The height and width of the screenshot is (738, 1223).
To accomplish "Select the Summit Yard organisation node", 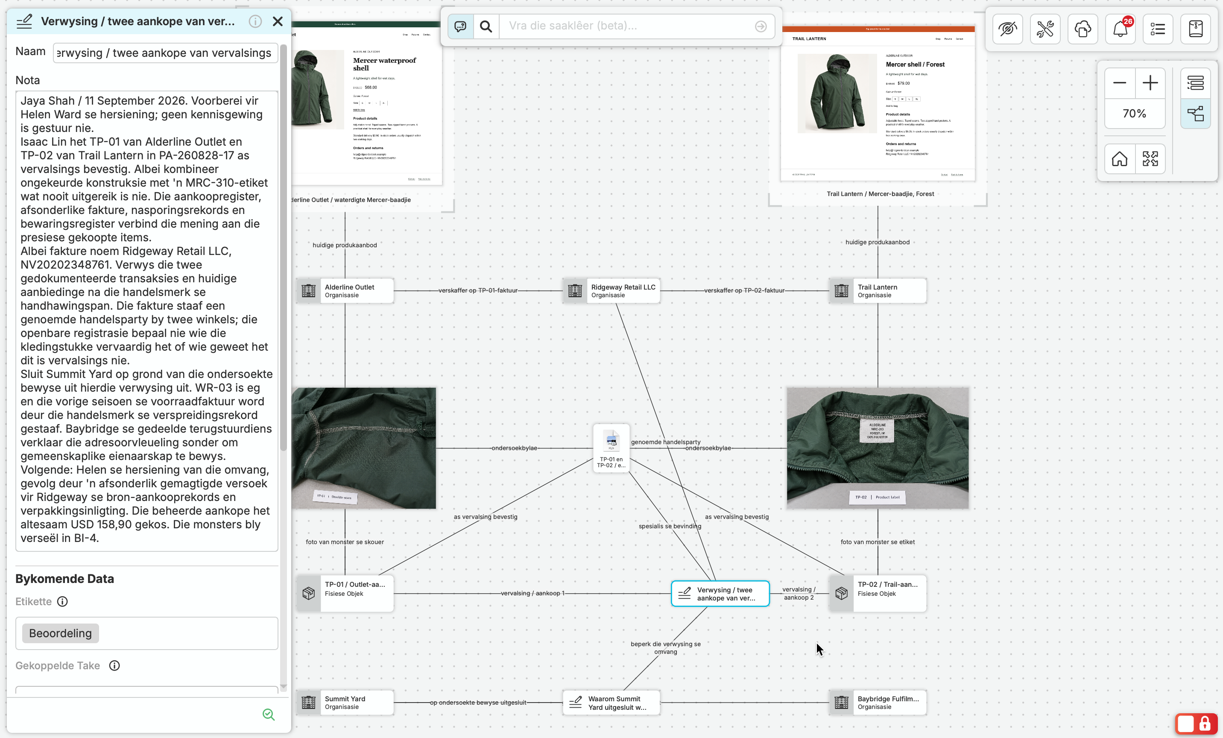I will (x=345, y=702).
